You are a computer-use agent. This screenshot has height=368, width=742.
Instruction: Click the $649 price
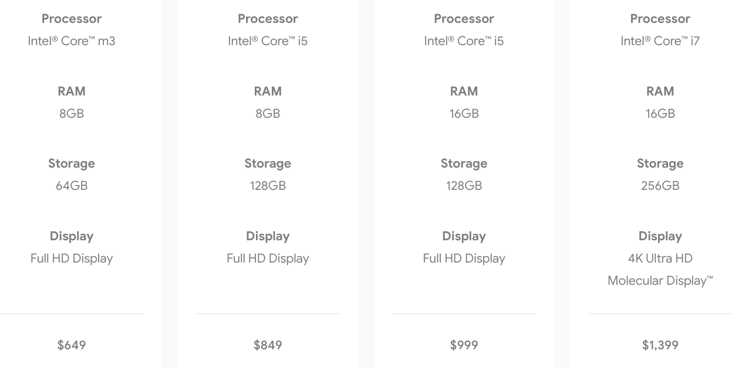[x=72, y=345]
